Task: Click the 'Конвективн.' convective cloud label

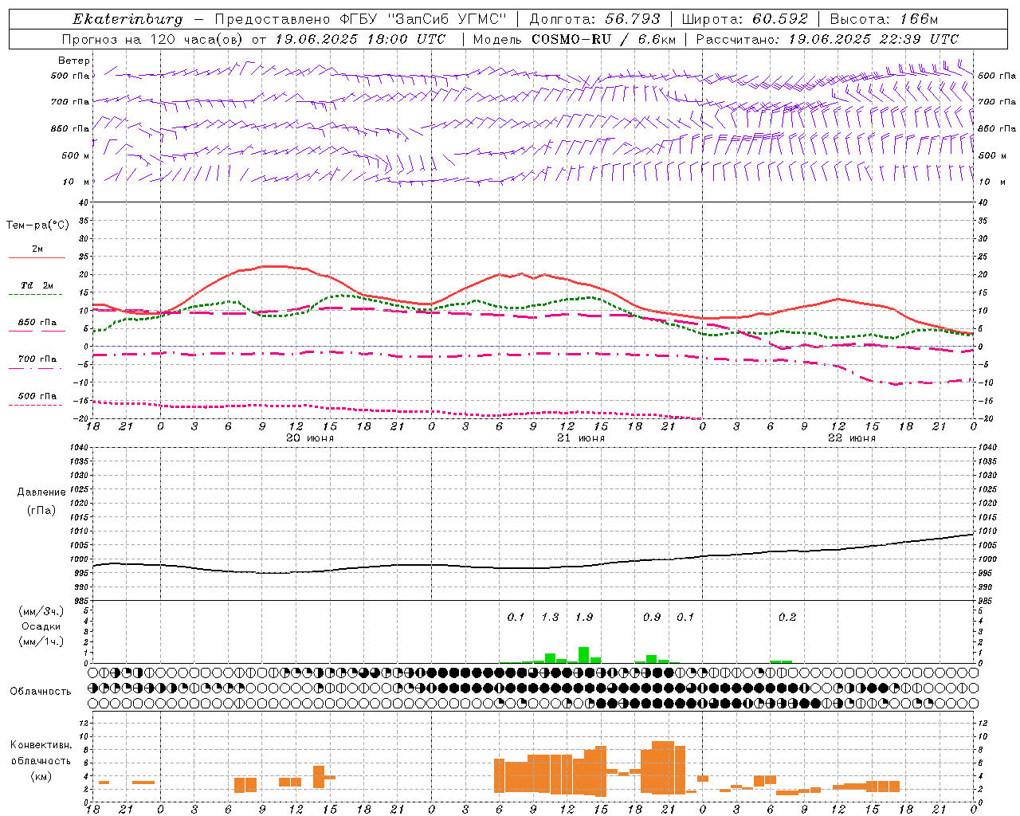Action: coord(41,744)
